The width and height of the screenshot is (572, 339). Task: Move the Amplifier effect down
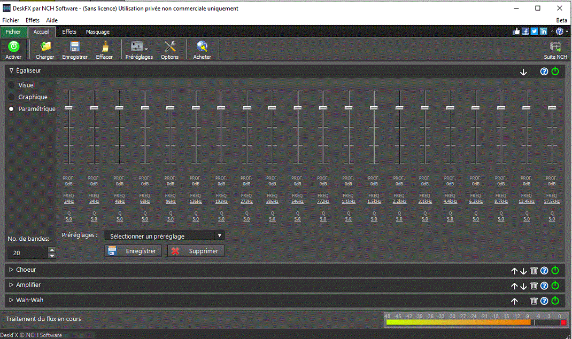tap(523, 286)
